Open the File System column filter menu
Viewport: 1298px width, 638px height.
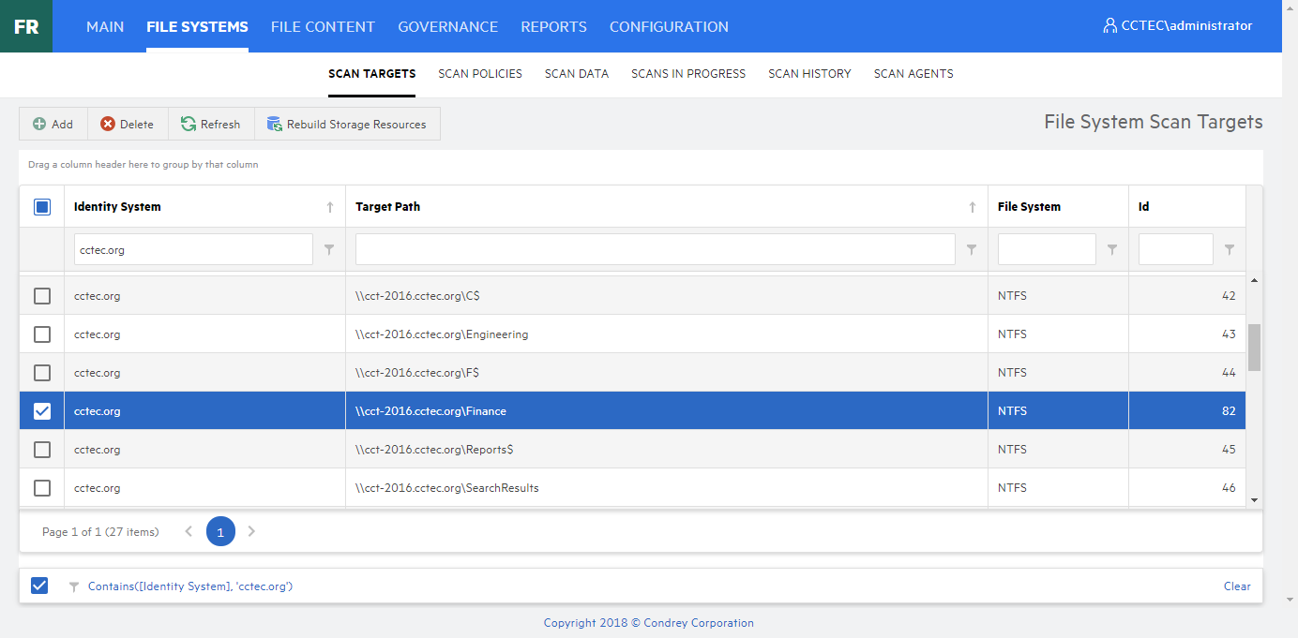1112,250
